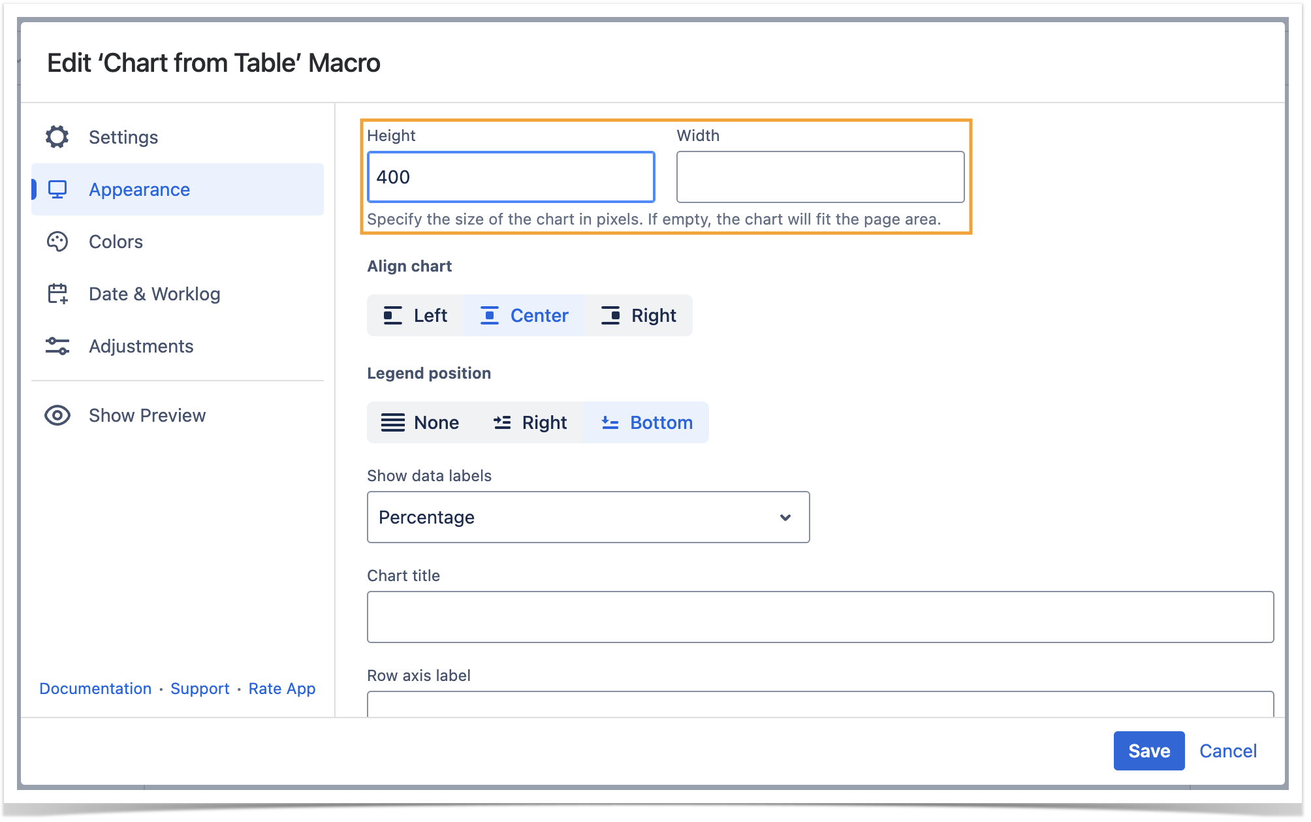Open the Adjustments section
Screen dimensions: 1311x822
point(141,346)
